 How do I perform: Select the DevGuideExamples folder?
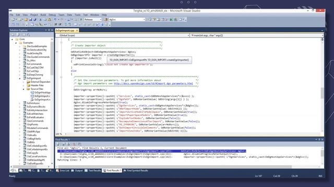37,46
